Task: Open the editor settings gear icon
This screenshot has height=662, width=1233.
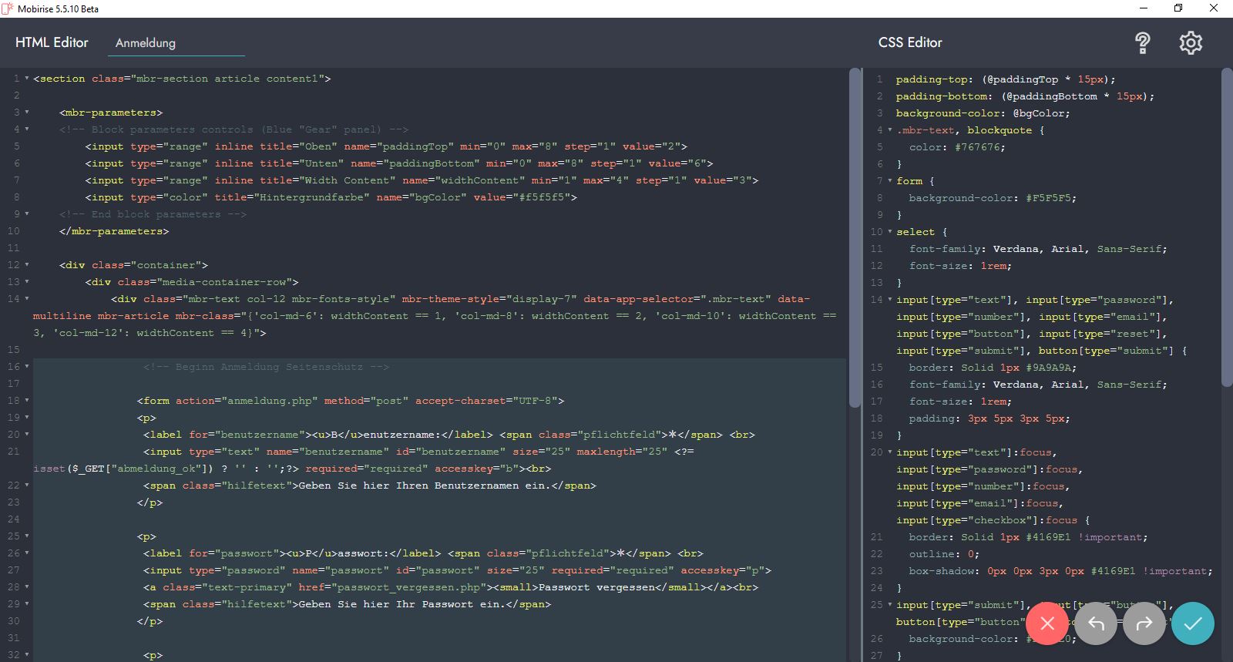Action: (x=1191, y=43)
